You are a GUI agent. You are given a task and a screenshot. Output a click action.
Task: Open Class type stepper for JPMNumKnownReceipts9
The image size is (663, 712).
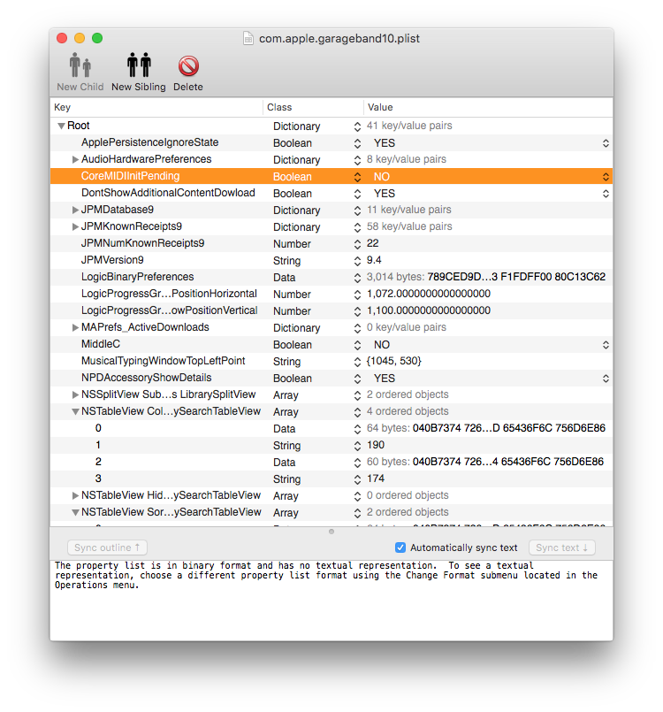(x=356, y=243)
